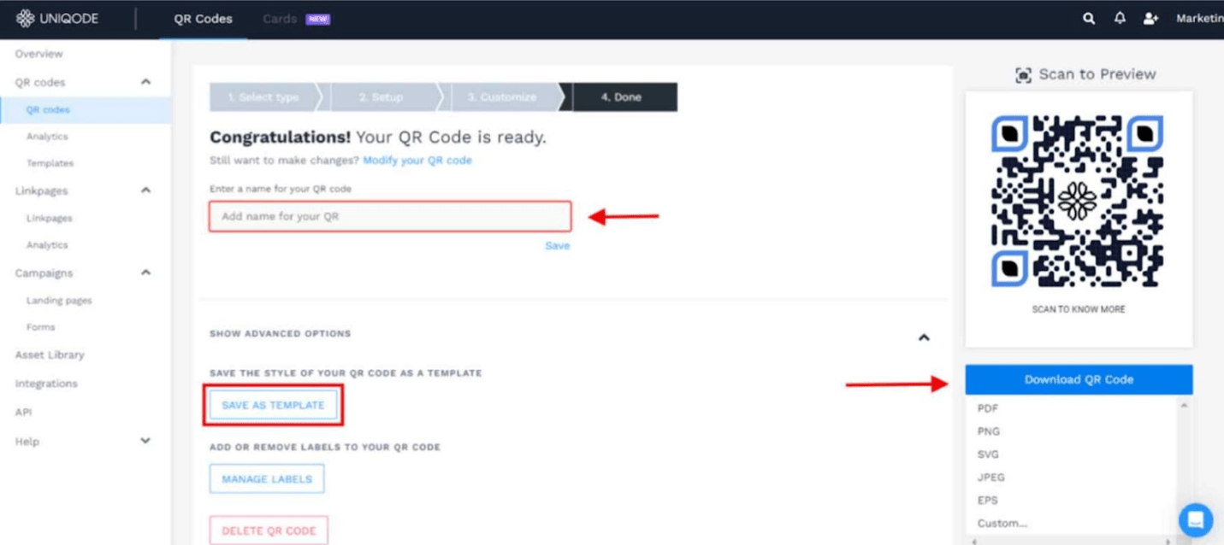
Task: Open the search icon in the top bar
Action: [x=1089, y=18]
